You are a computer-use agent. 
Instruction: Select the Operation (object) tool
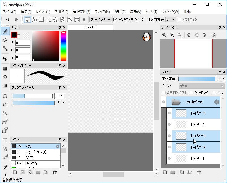click(x=5, y=148)
